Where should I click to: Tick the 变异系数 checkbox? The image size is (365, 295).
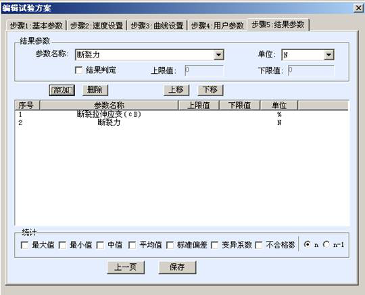[214, 245]
